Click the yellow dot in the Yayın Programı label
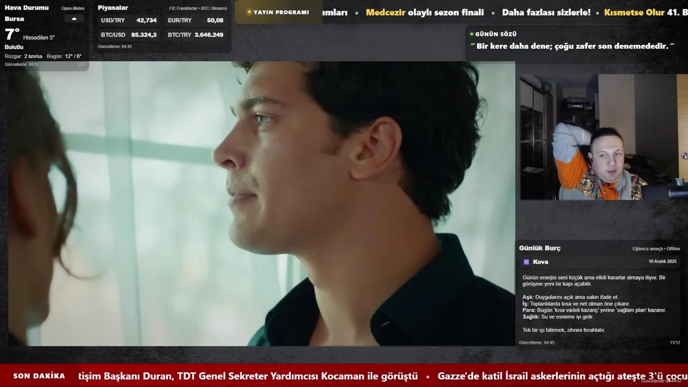The width and height of the screenshot is (688, 387). (249, 12)
